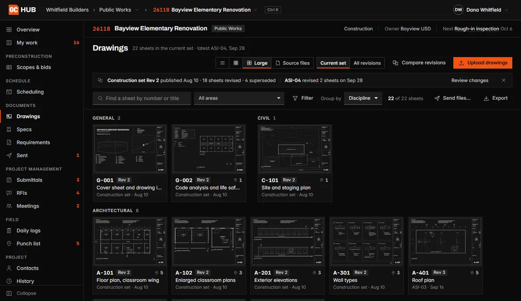
Task: Open Scheduling in the sidebar
Action: pyautogui.click(x=42, y=92)
